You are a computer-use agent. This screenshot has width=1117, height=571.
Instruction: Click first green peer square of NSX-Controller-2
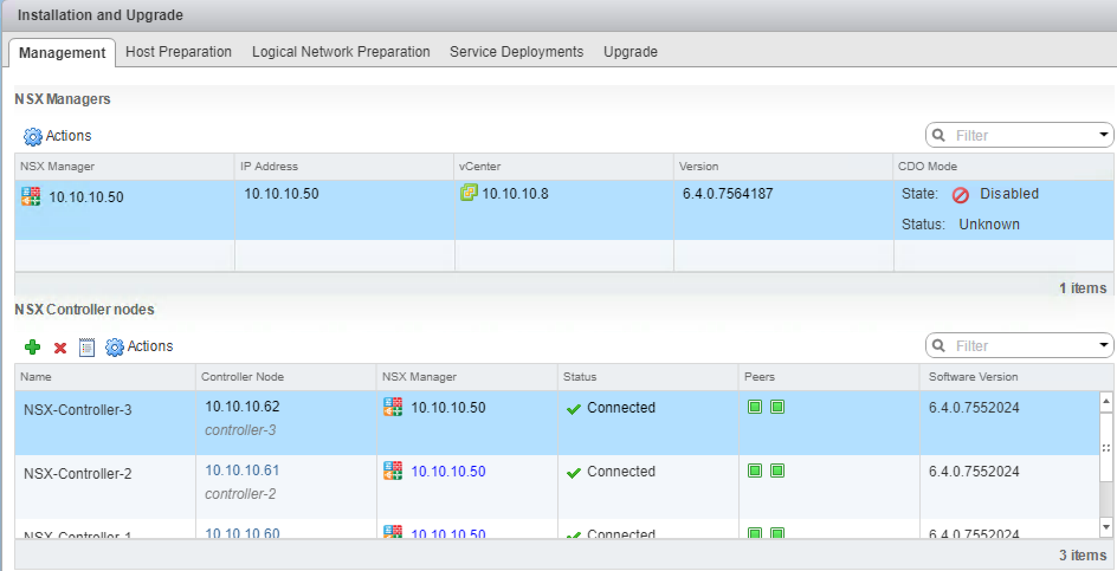tap(755, 471)
